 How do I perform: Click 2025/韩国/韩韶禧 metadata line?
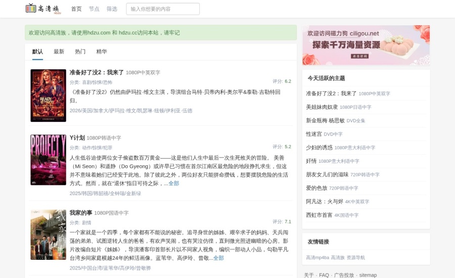pos(105,194)
